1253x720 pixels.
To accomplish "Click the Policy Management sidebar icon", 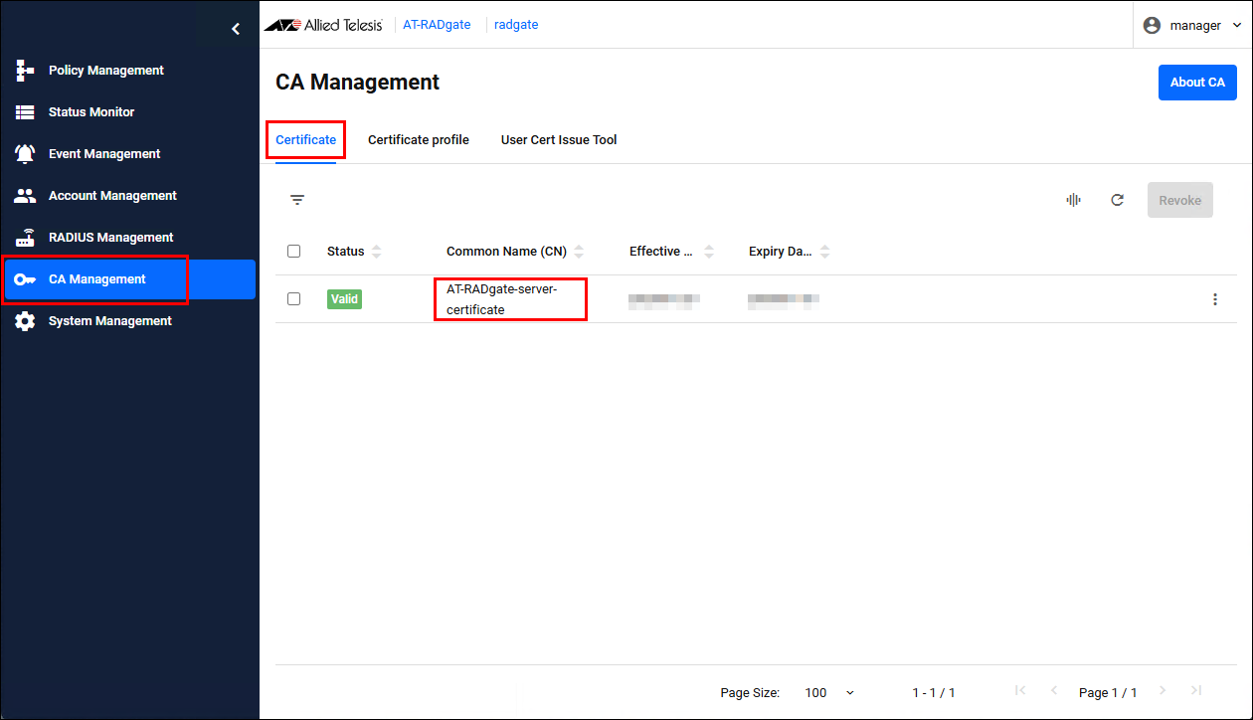I will [25, 71].
